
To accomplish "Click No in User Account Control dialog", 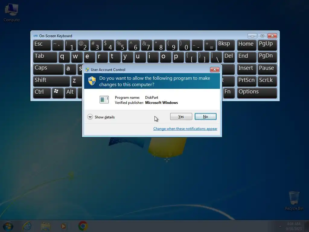I will (x=205, y=117).
